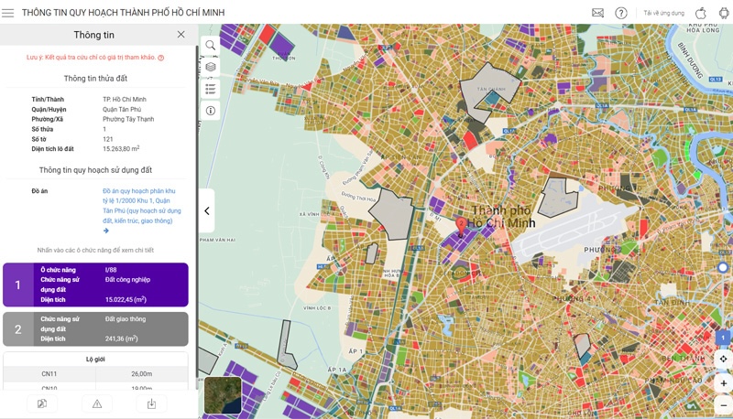The width and height of the screenshot is (733, 419).
Task: Download the iOS app via Apple icon
Action: tap(701, 13)
